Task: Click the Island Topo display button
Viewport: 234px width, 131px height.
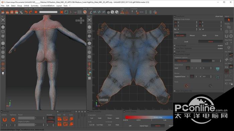Action: pos(144,126)
